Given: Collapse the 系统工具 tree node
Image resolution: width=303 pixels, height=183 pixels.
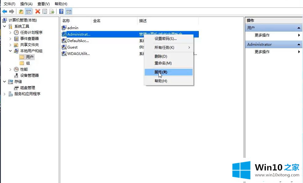Looking at the screenshot, I should tap(4, 26).
